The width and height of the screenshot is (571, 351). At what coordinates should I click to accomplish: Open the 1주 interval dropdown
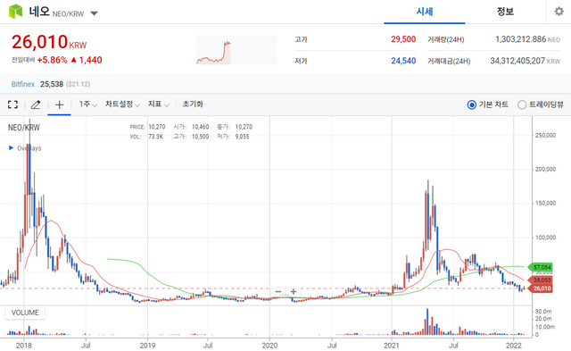(x=87, y=104)
